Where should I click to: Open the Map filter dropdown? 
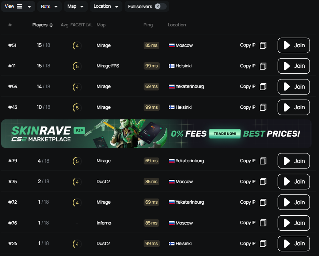click(75, 6)
